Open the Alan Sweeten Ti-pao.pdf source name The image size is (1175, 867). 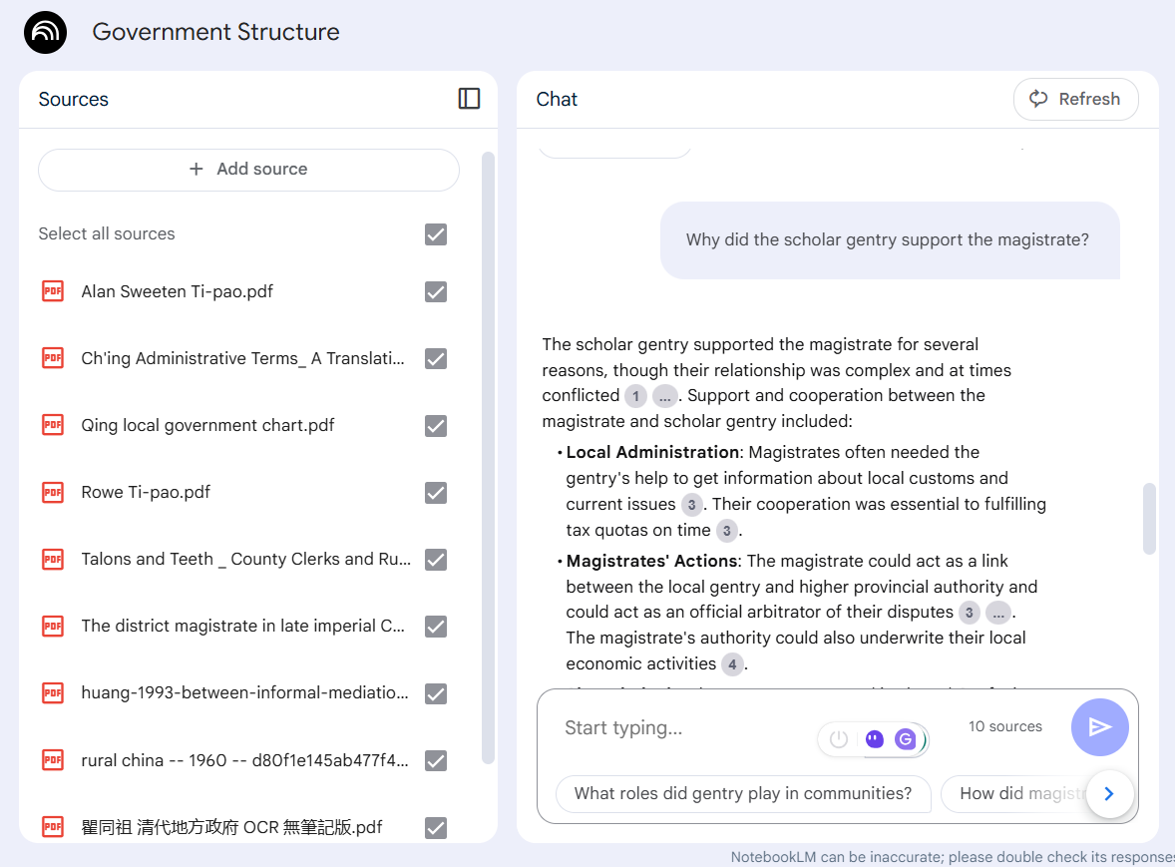[x=177, y=291]
